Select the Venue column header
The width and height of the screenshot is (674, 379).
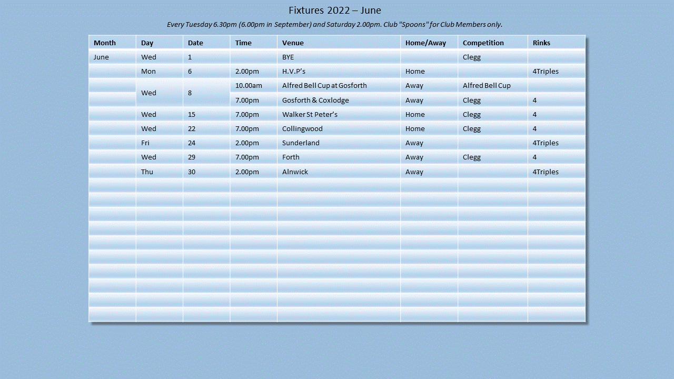click(x=293, y=43)
